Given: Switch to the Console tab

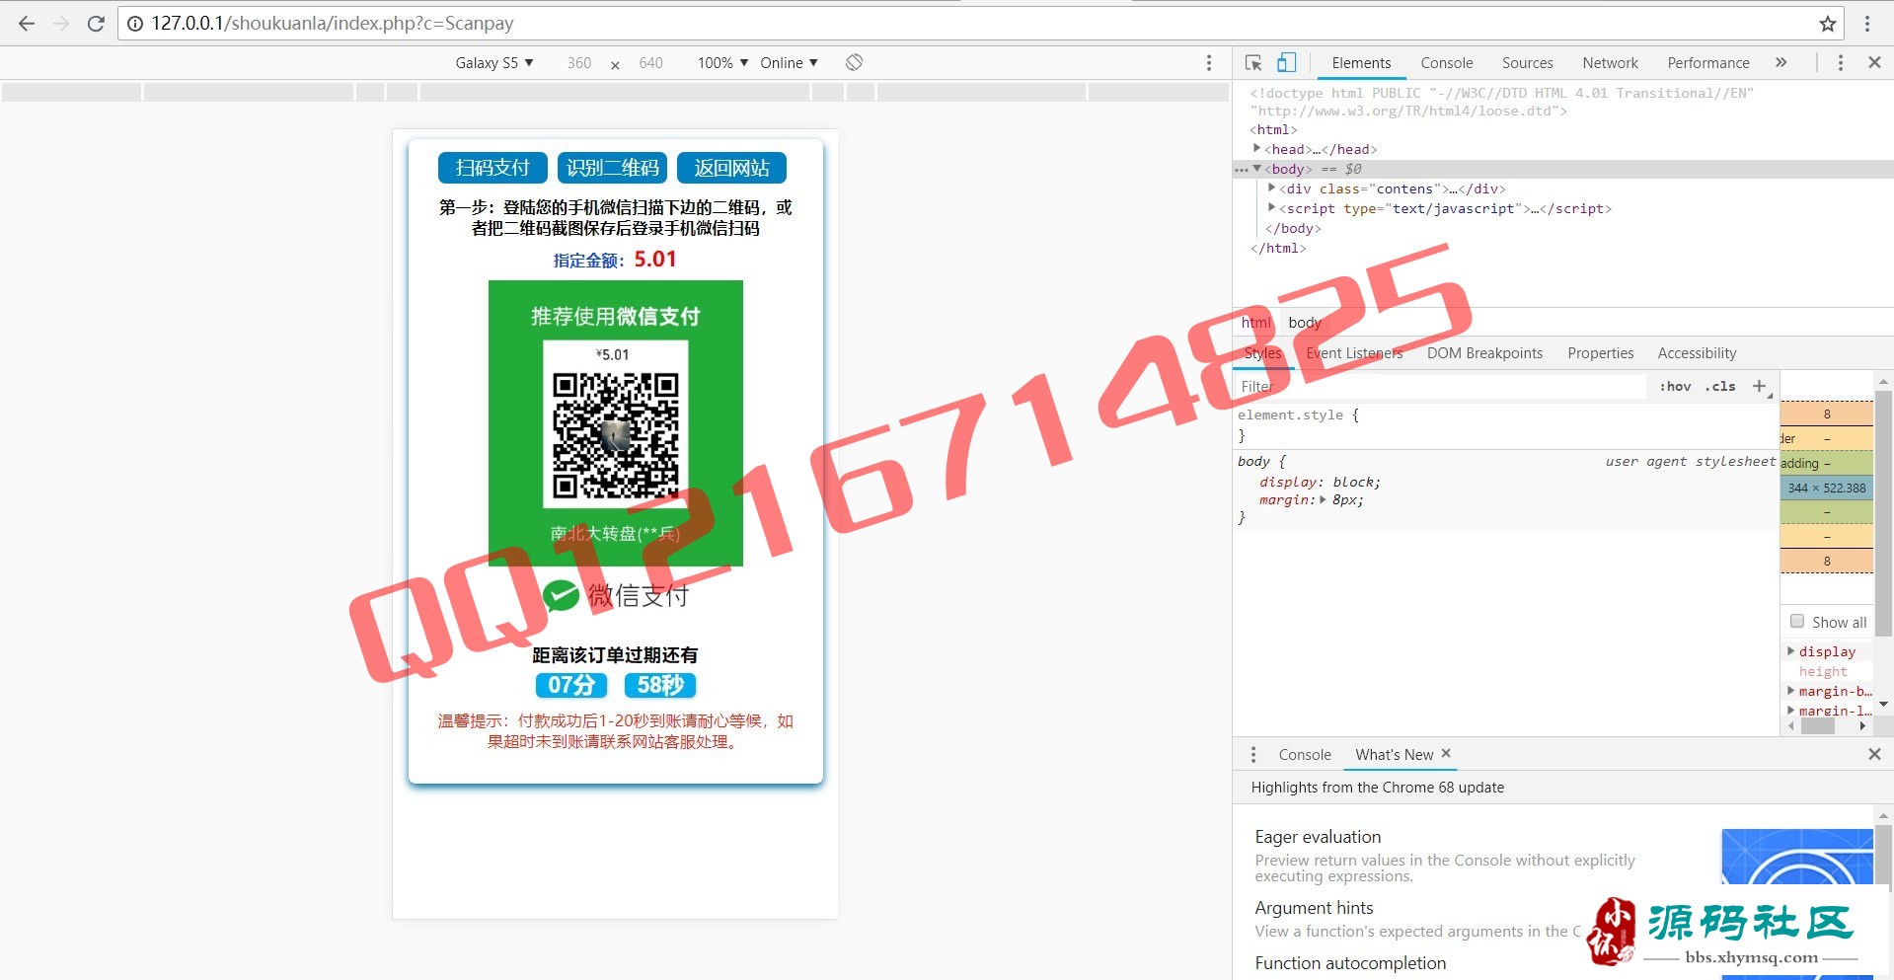Looking at the screenshot, I should [x=1447, y=62].
